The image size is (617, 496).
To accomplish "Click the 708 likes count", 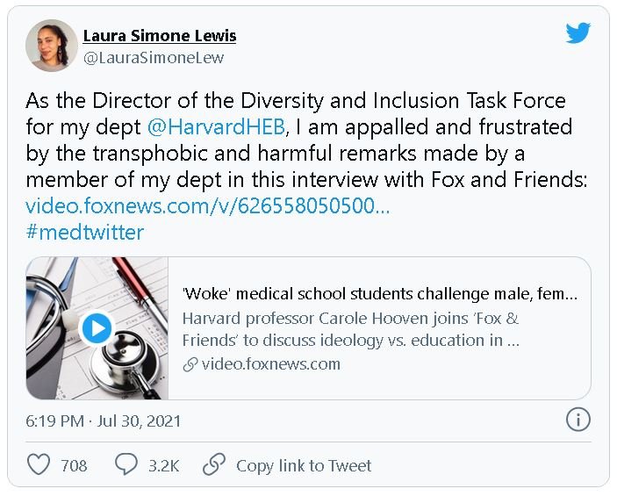I will 74,465.
